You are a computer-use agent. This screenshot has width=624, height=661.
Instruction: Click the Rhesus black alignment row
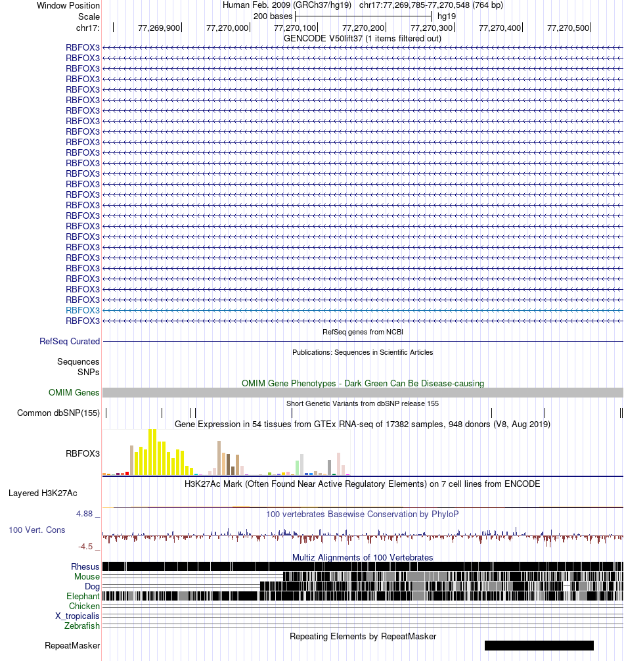coord(363,566)
